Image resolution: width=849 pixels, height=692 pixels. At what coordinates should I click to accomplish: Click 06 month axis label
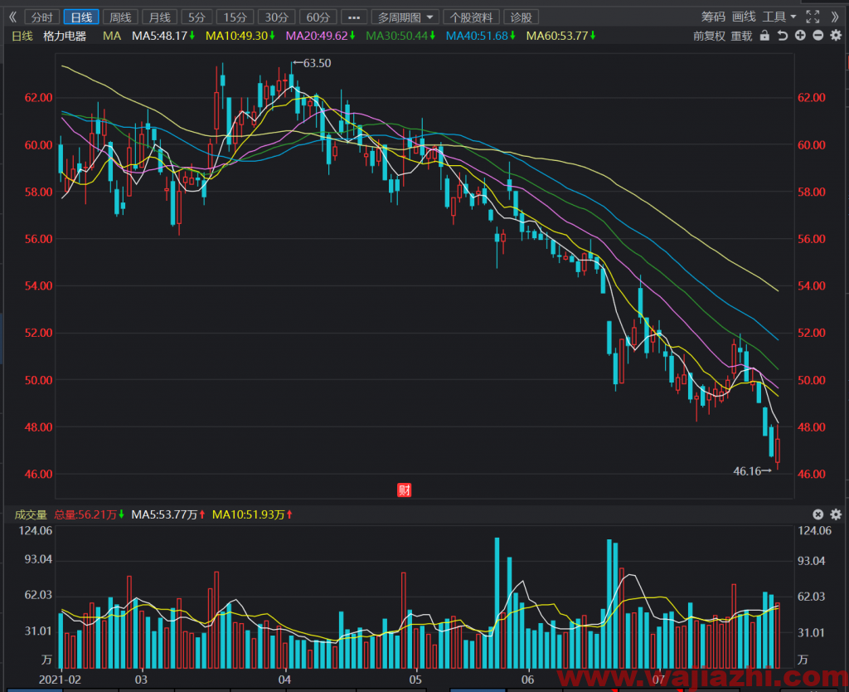(x=528, y=680)
